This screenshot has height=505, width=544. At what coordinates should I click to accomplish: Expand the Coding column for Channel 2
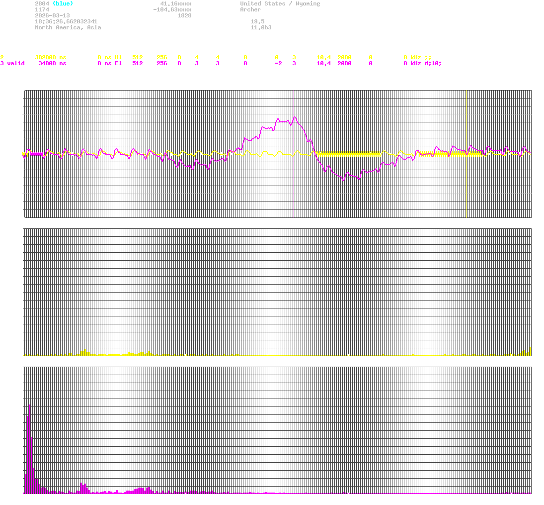point(294,57)
